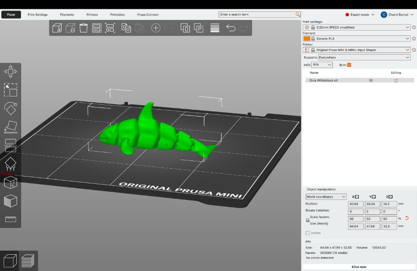Open the Expert mode dropdown
The width and height of the screenshot is (417, 271).
[360, 15]
